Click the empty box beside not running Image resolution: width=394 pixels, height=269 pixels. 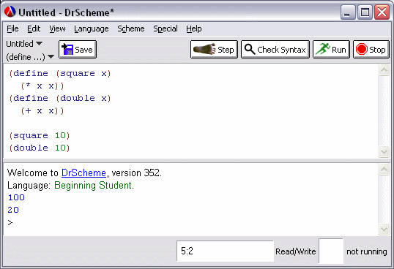pyautogui.click(x=331, y=251)
